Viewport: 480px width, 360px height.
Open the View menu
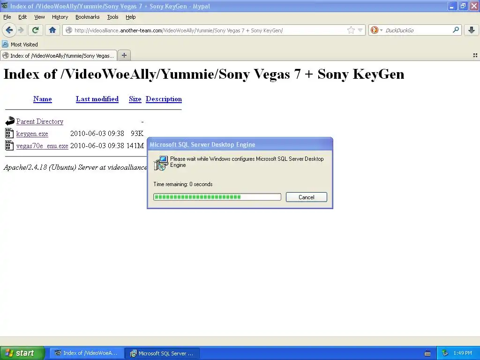coord(39,17)
